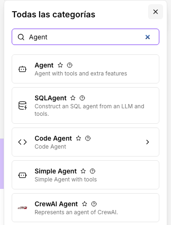Open help icon next to Agent
171x225 pixels.
tap(70, 65)
